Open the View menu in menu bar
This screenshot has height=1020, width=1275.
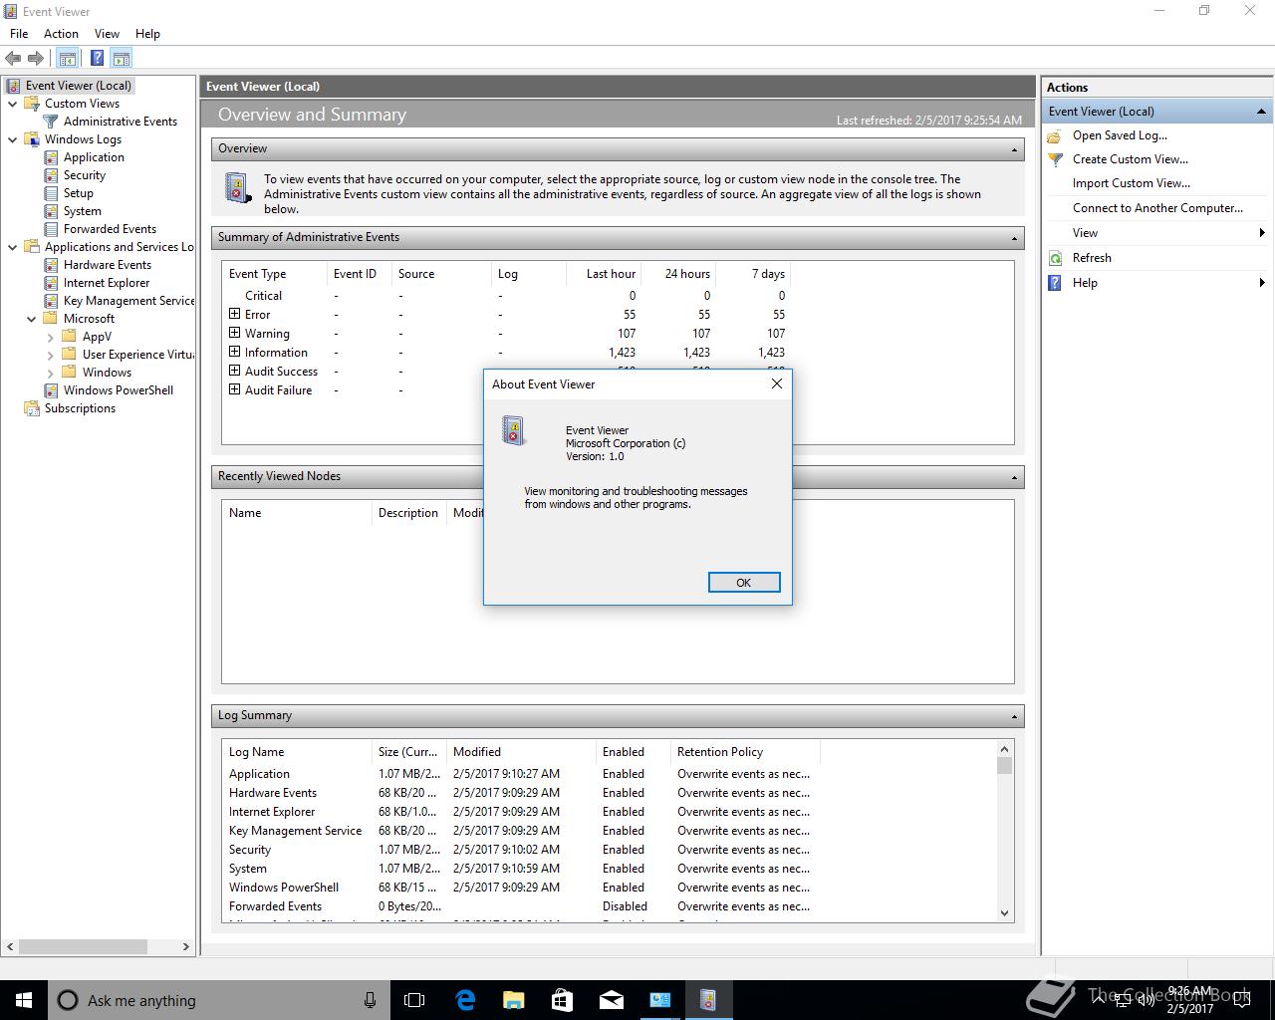coord(107,33)
